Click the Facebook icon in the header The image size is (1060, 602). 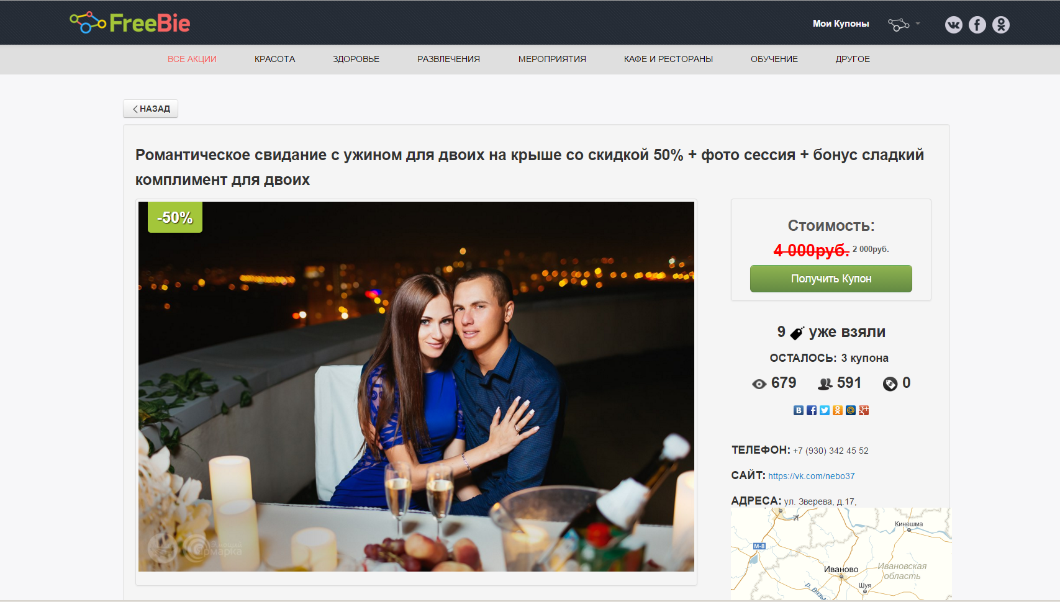977,25
